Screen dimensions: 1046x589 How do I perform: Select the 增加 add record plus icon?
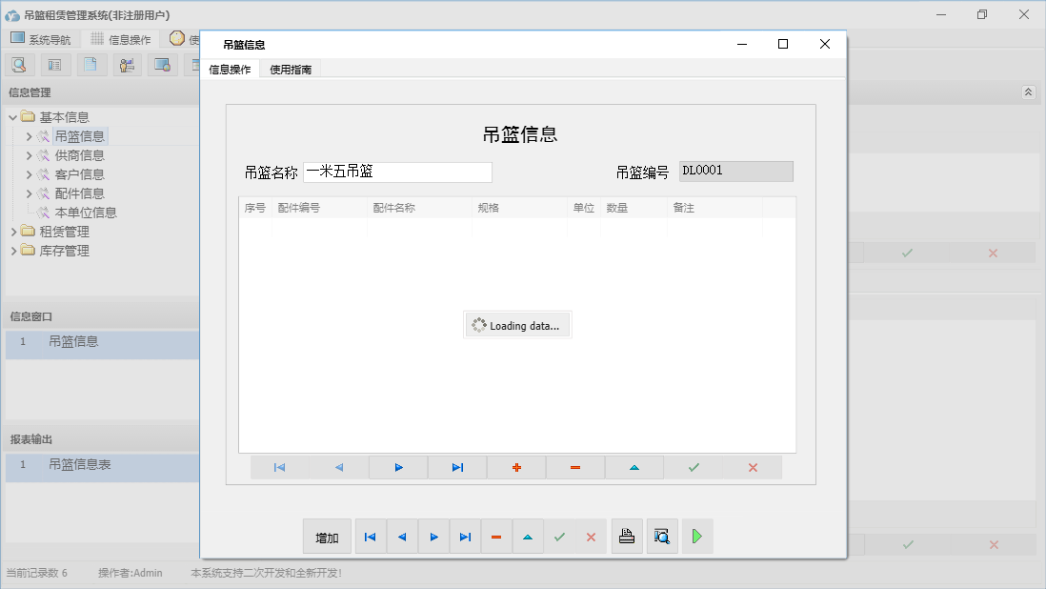[516, 467]
